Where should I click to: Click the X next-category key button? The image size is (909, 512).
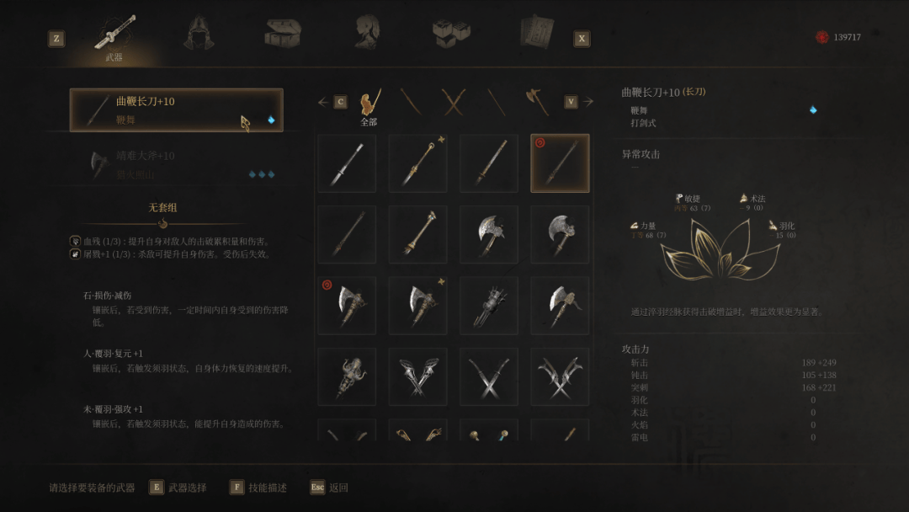(x=582, y=39)
